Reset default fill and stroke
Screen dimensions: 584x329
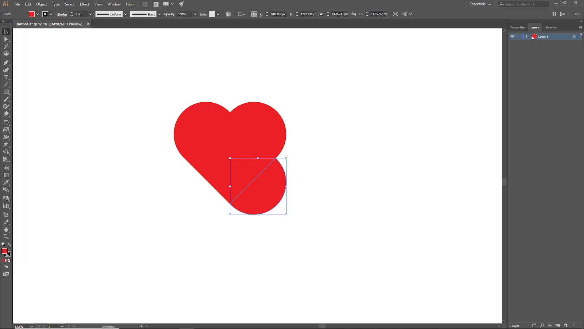coord(3,245)
